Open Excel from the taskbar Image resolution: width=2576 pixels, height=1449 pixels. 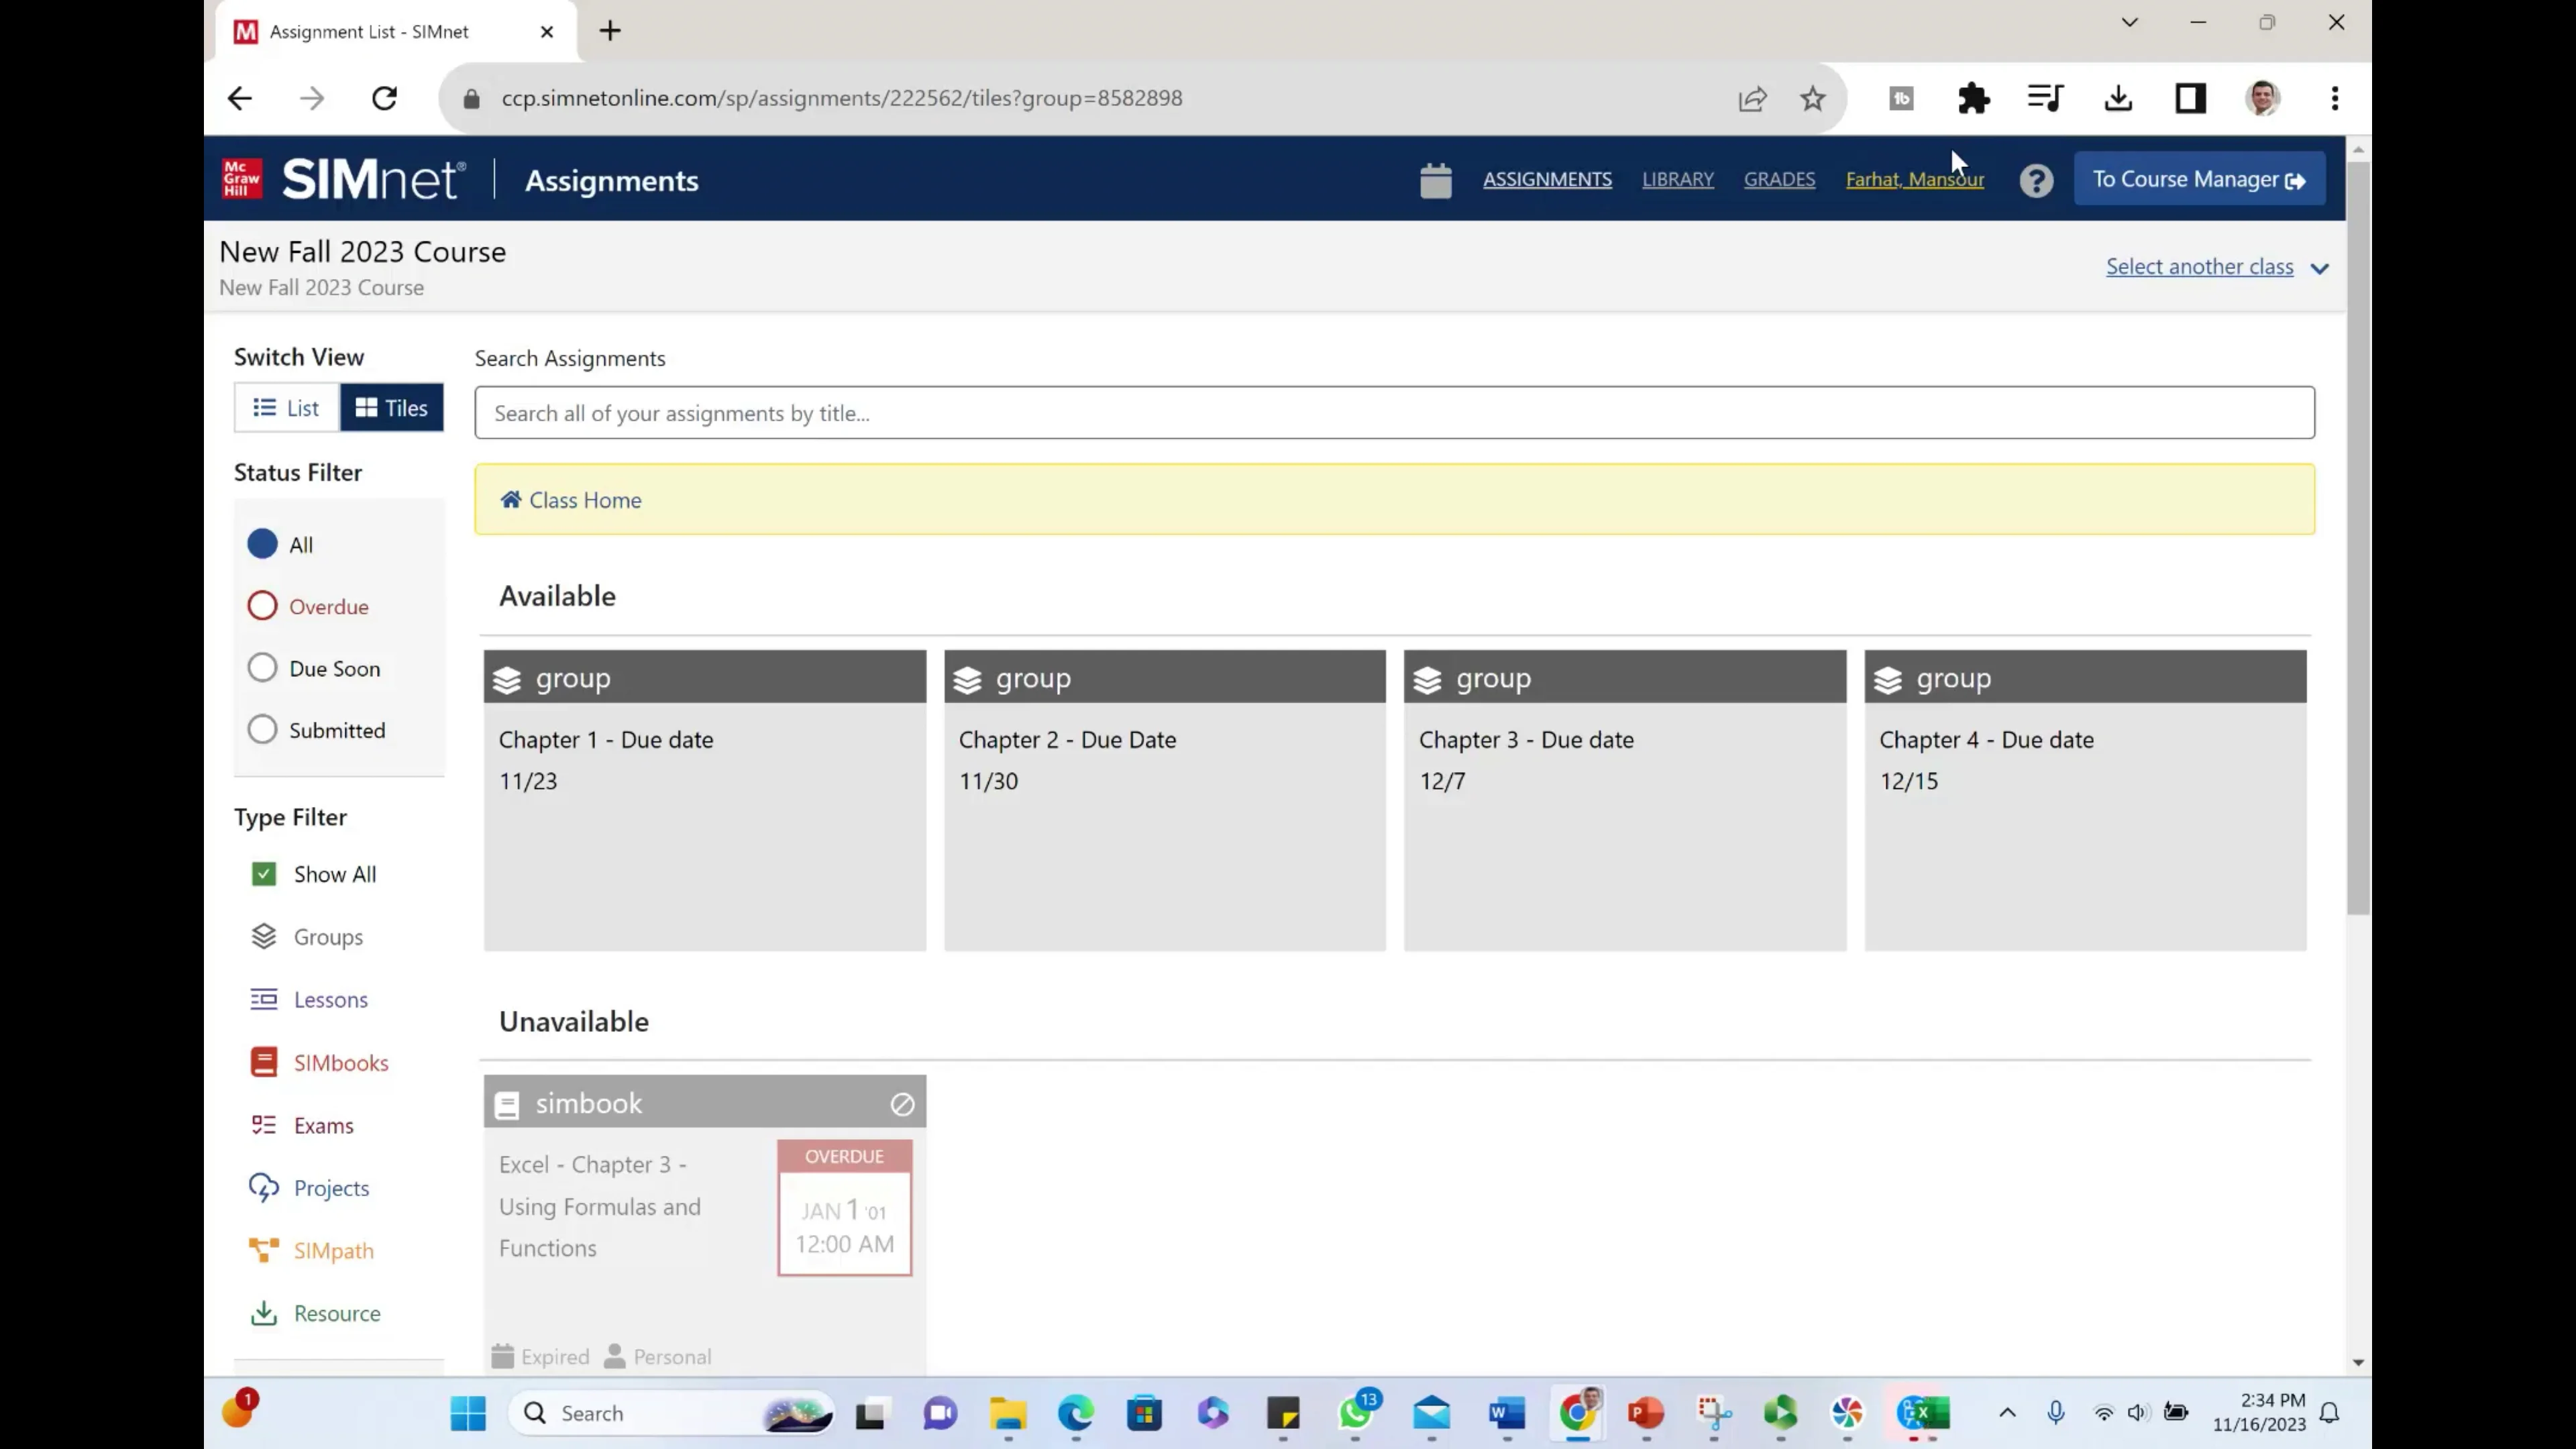(1923, 1413)
